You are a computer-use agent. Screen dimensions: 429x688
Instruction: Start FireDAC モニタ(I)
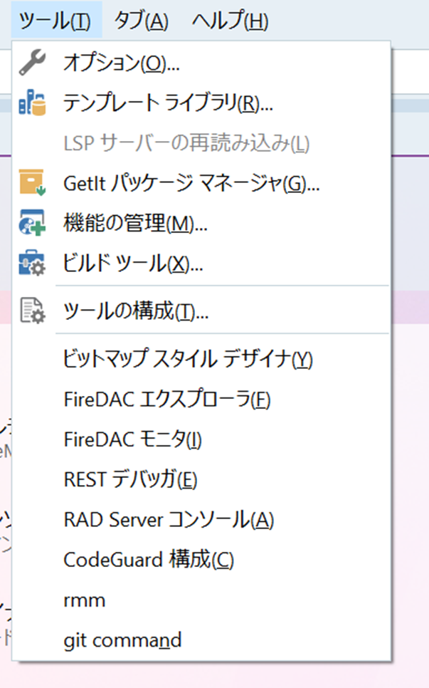[x=133, y=440]
